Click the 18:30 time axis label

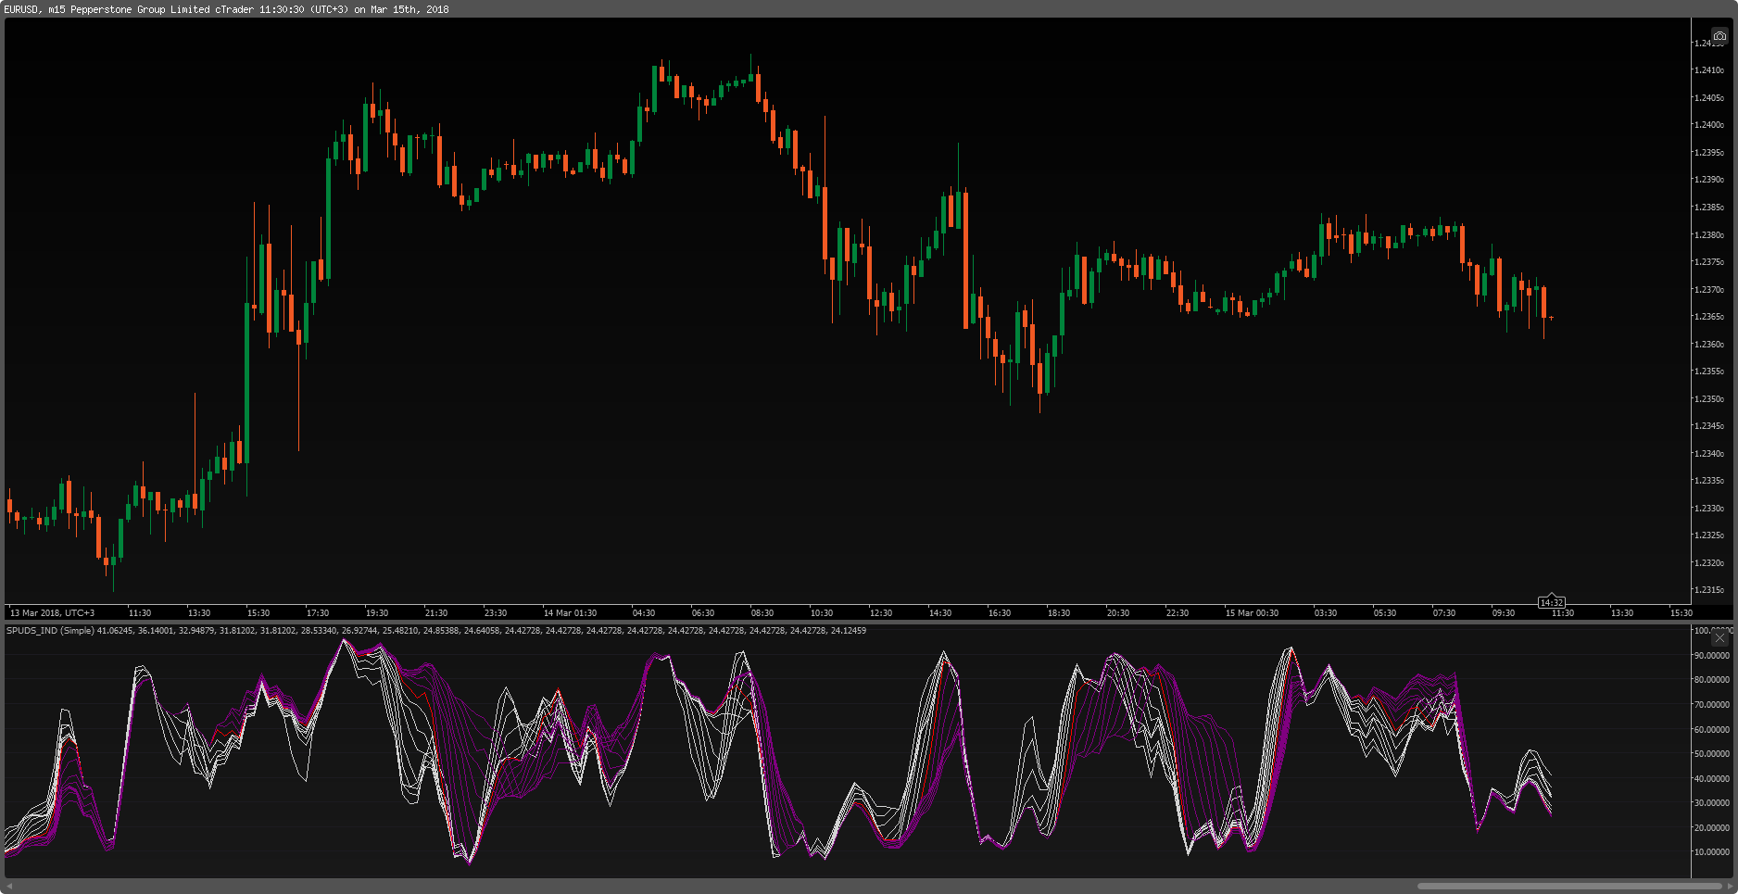pyautogui.click(x=1059, y=613)
